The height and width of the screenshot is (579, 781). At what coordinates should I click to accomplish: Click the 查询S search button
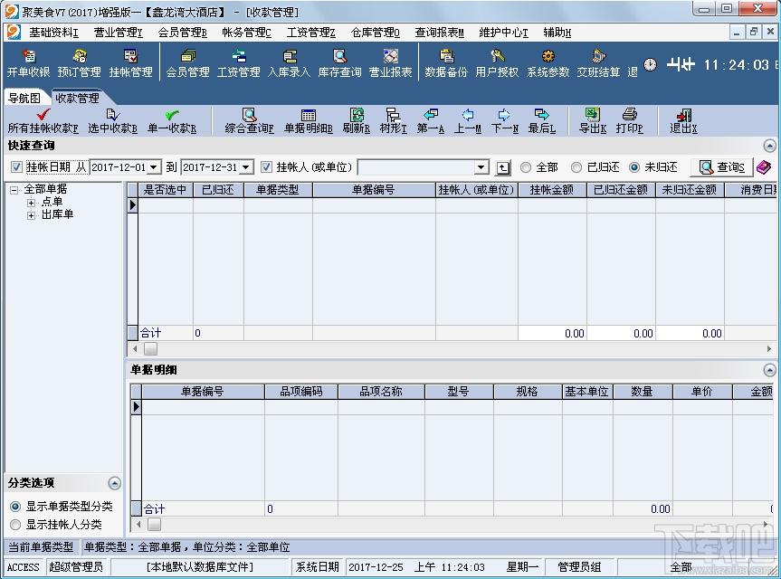click(x=722, y=167)
